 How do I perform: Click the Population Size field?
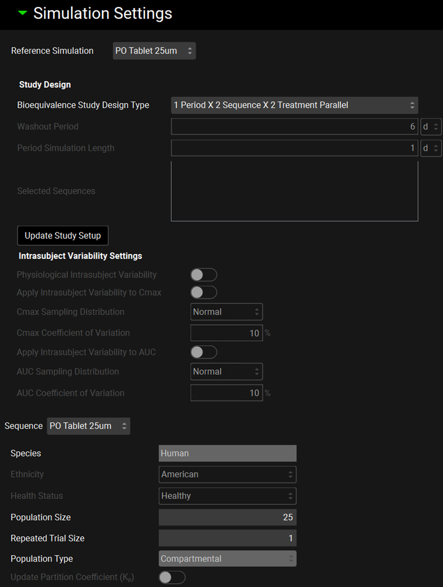point(227,517)
